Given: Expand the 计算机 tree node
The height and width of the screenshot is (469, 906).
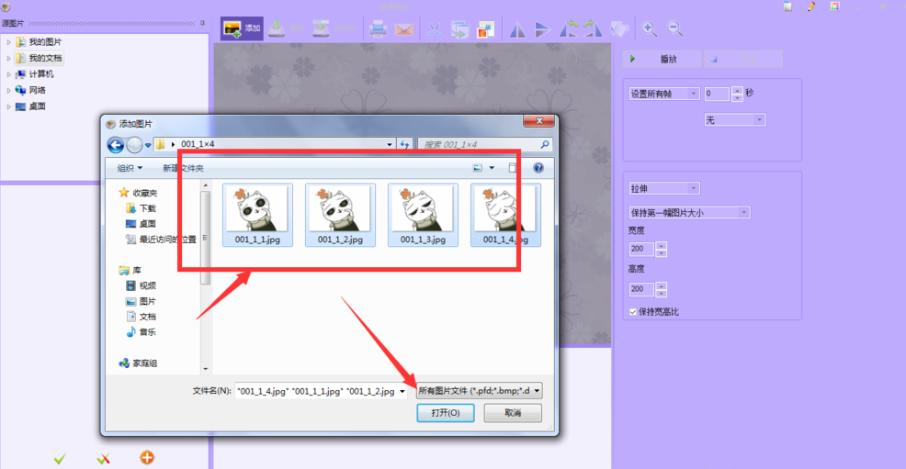Looking at the screenshot, I should pos(8,74).
